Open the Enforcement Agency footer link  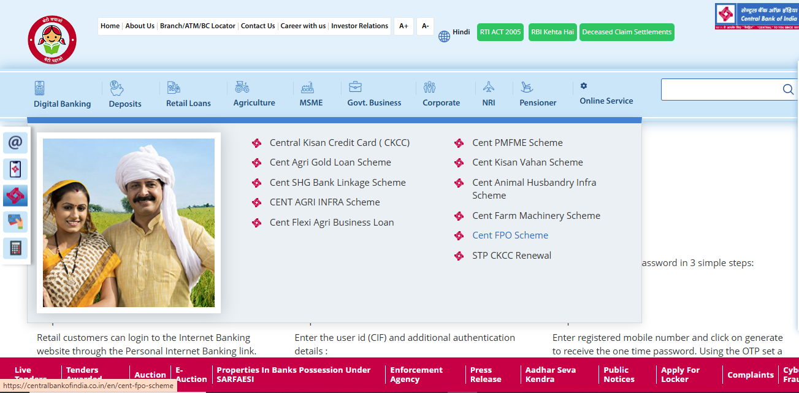(416, 375)
